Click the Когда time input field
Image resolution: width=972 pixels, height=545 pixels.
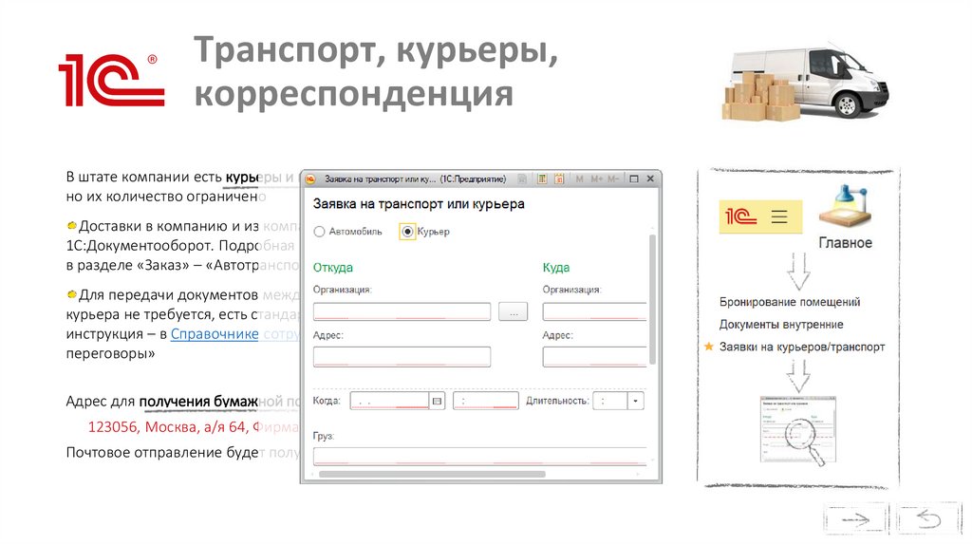[486, 402]
